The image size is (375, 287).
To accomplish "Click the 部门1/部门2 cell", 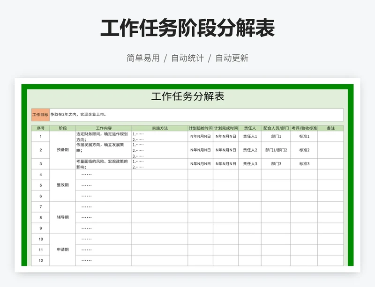I will [276, 150].
